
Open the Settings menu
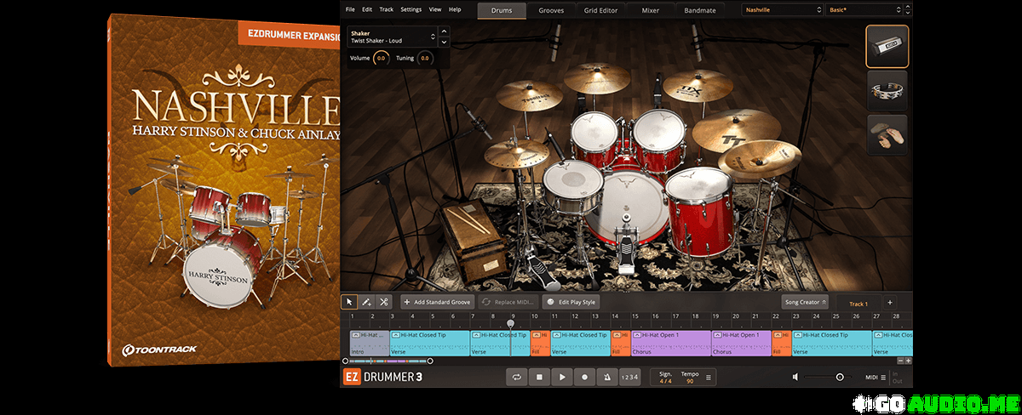click(x=411, y=9)
